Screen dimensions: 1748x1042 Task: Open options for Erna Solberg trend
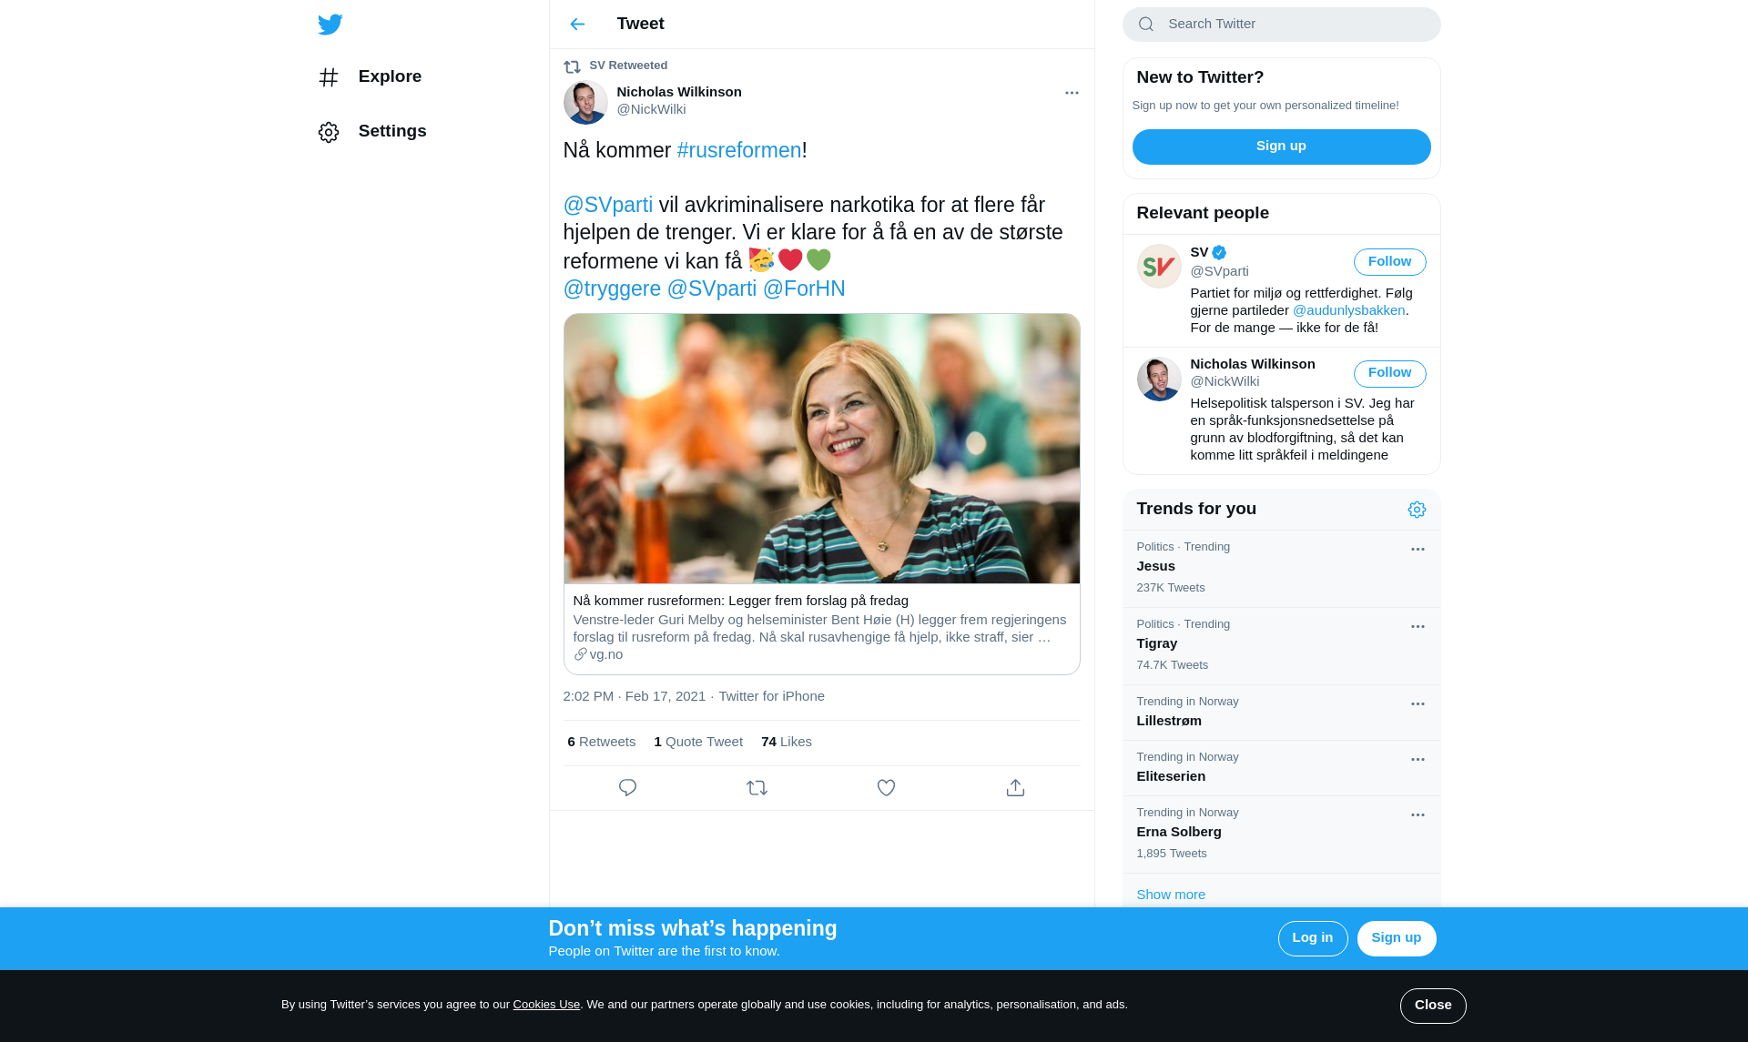tap(1418, 815)
